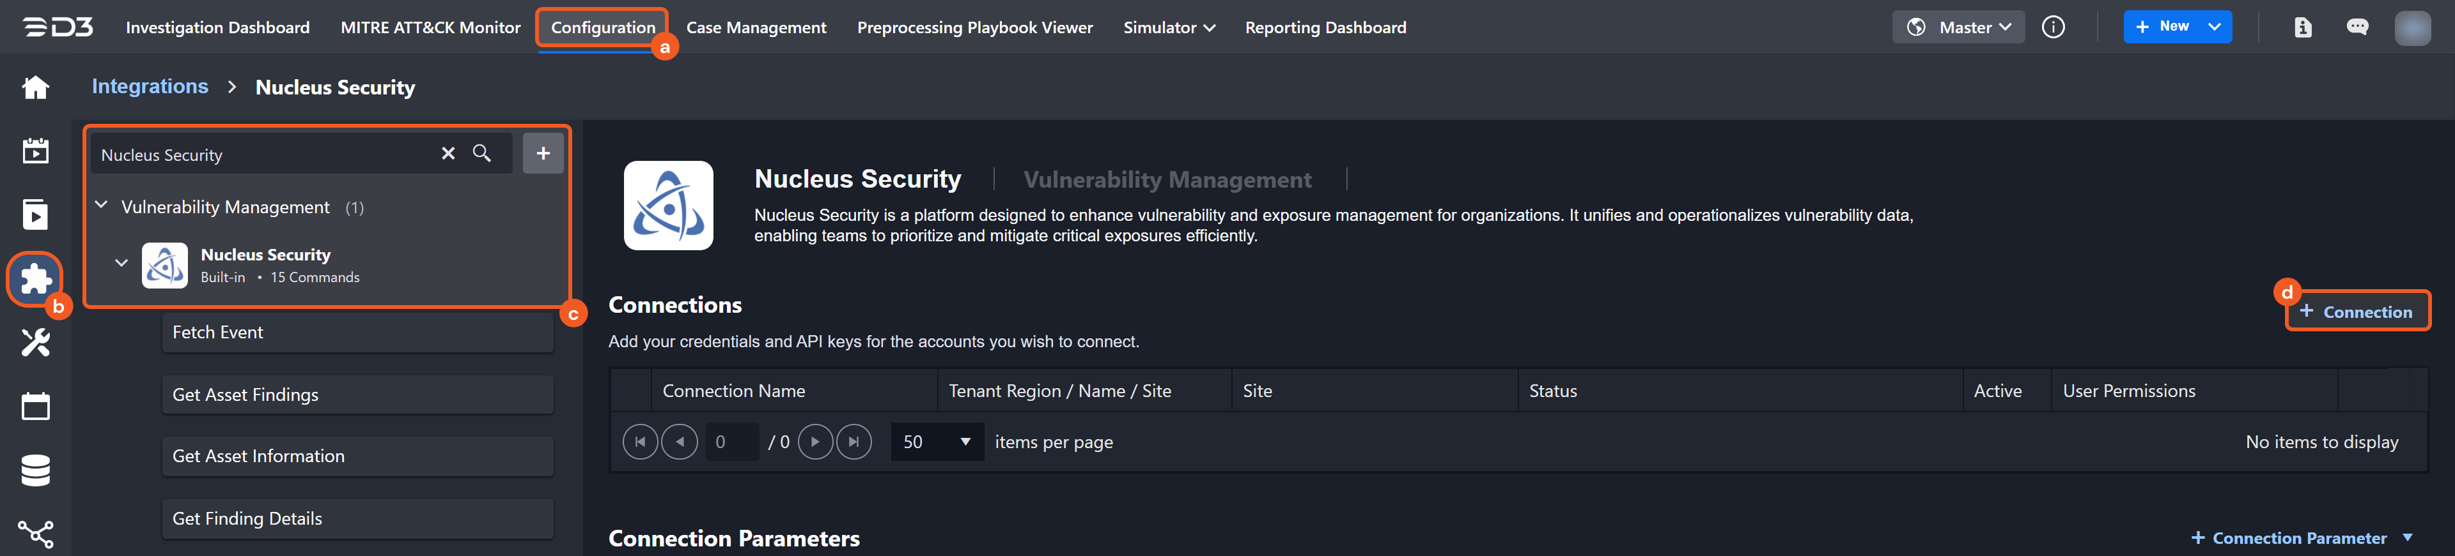Open the calendar icon in sidebar
This screenshot has width=2455, height=556.
(35, 407)
